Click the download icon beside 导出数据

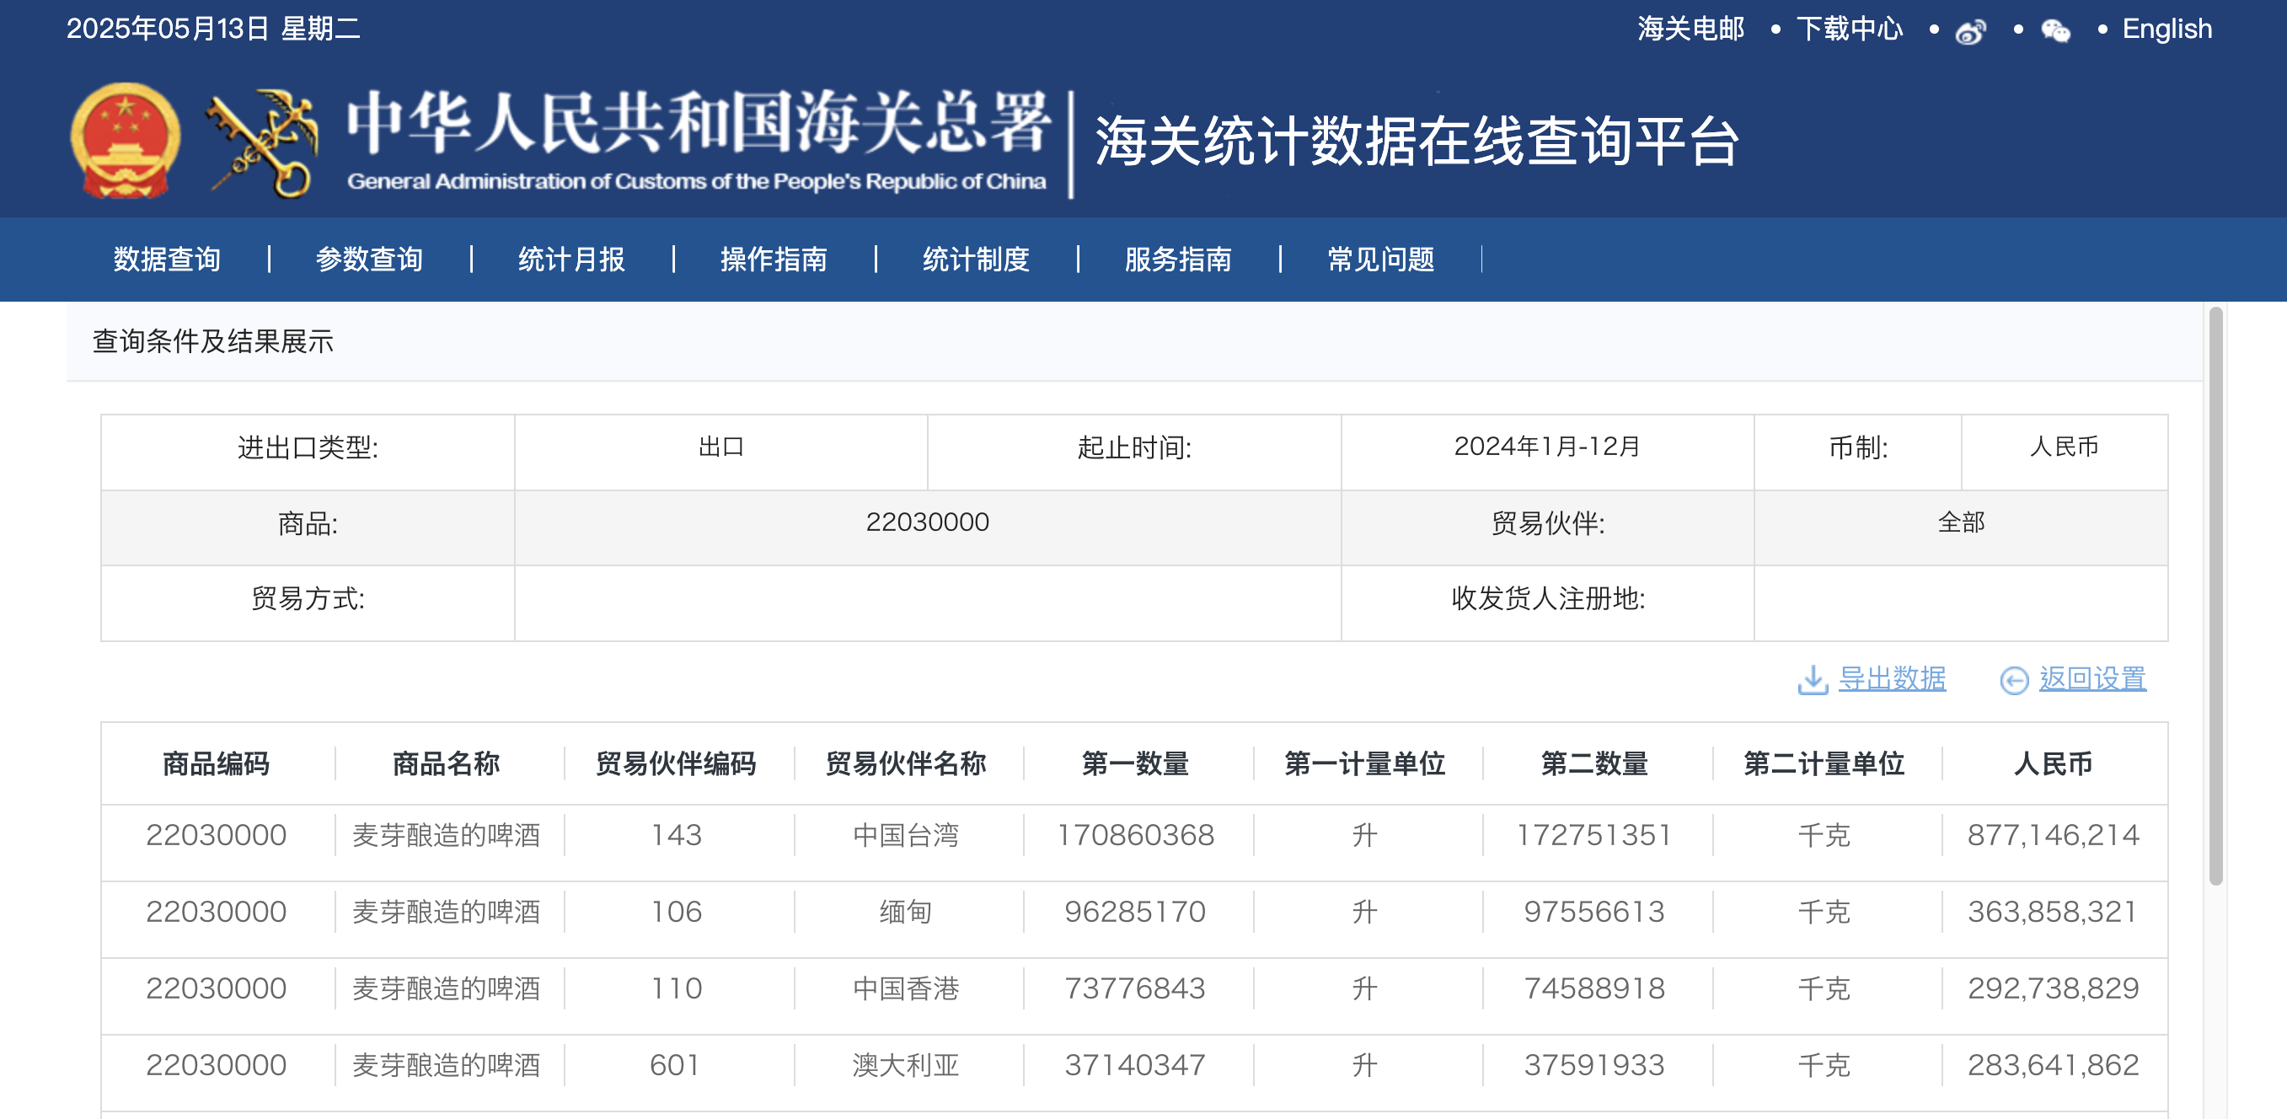(x=1812, y=680)
